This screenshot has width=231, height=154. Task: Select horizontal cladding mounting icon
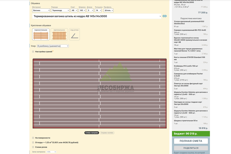[41, 34]
